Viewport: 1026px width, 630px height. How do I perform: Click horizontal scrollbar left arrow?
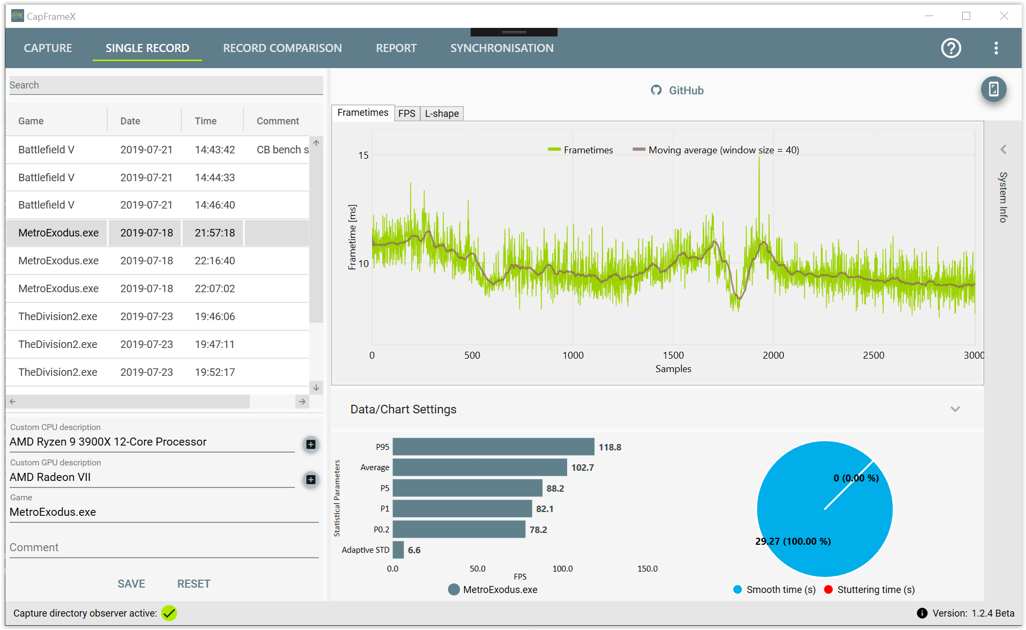pyautogui.click(x=12, y=402)
